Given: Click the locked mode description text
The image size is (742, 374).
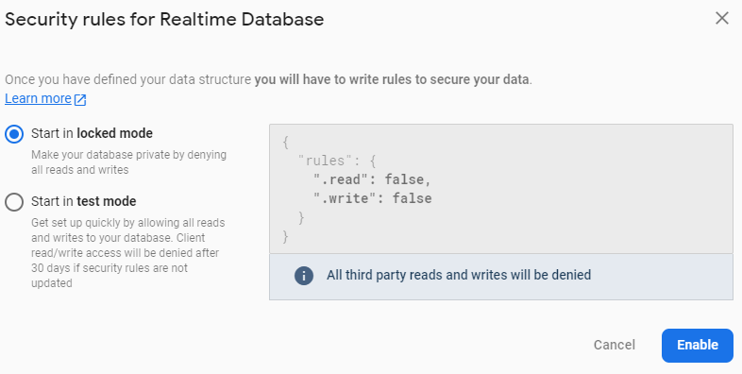Looking at the screenshot, I should [x=128, y=162].
